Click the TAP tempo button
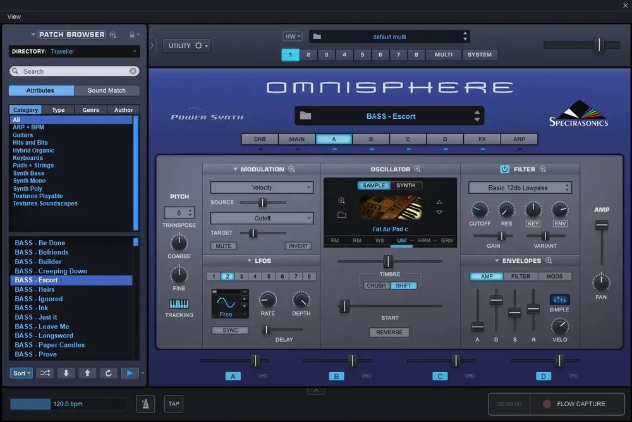Viewport: 632px width, 422px height. [x=174, y=404]
